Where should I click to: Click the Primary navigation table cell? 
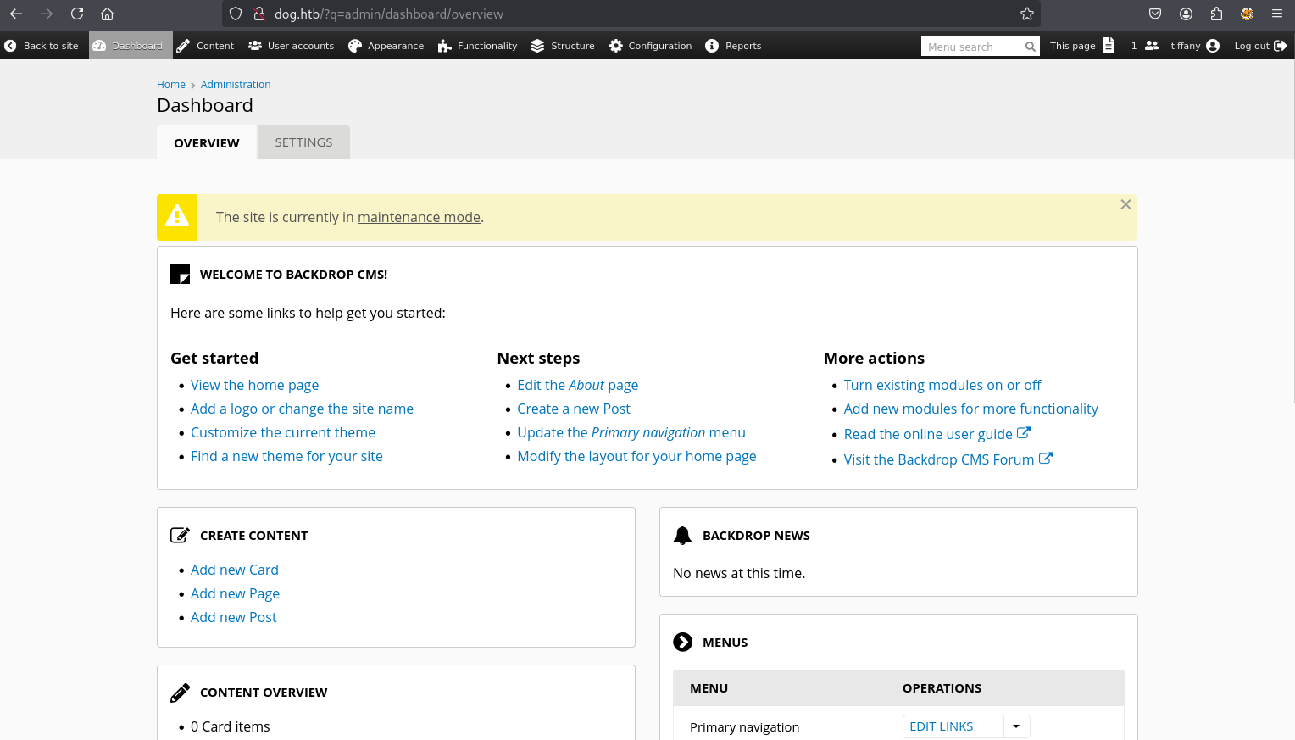pyautogui.click(x=744, y=727)
